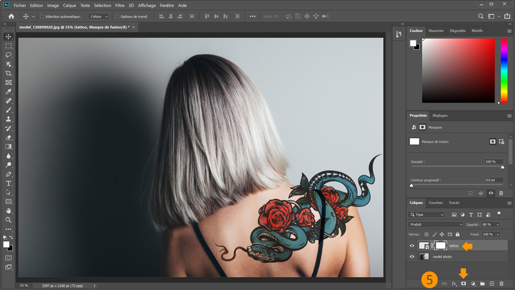
Task: Select the Crop tool
Action: click(9, 74)
